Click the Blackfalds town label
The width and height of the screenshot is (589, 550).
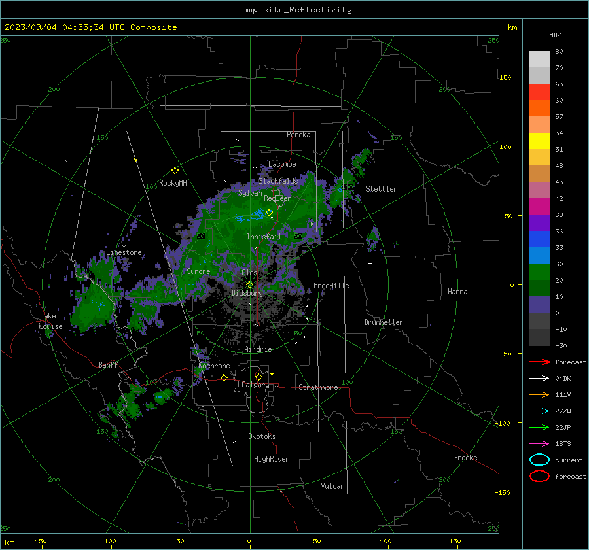tap(278, 181)
